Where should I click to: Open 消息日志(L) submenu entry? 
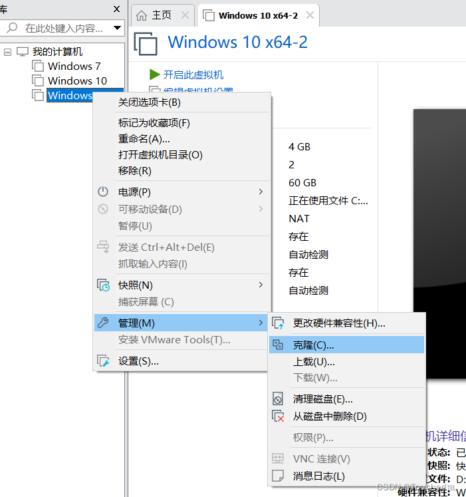click(x=346, y=476)
